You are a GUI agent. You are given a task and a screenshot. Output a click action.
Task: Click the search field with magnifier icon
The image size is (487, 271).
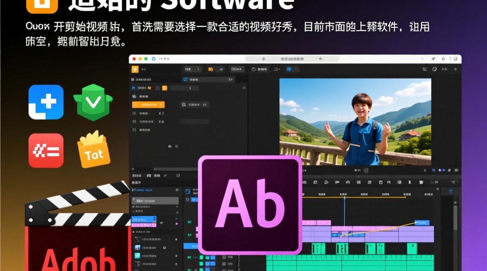pos(195,105)
